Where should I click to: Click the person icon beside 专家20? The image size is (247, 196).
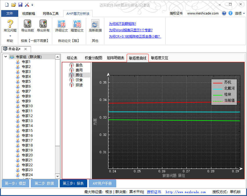[x=18, y=155]
